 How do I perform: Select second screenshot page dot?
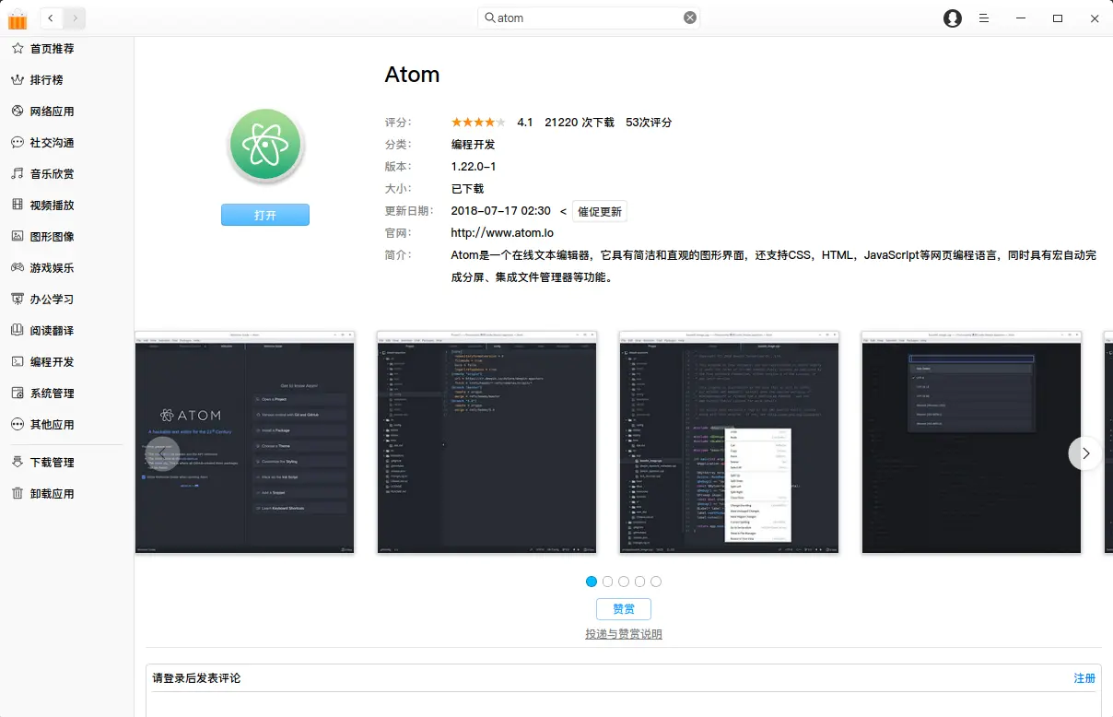(607, 582)
